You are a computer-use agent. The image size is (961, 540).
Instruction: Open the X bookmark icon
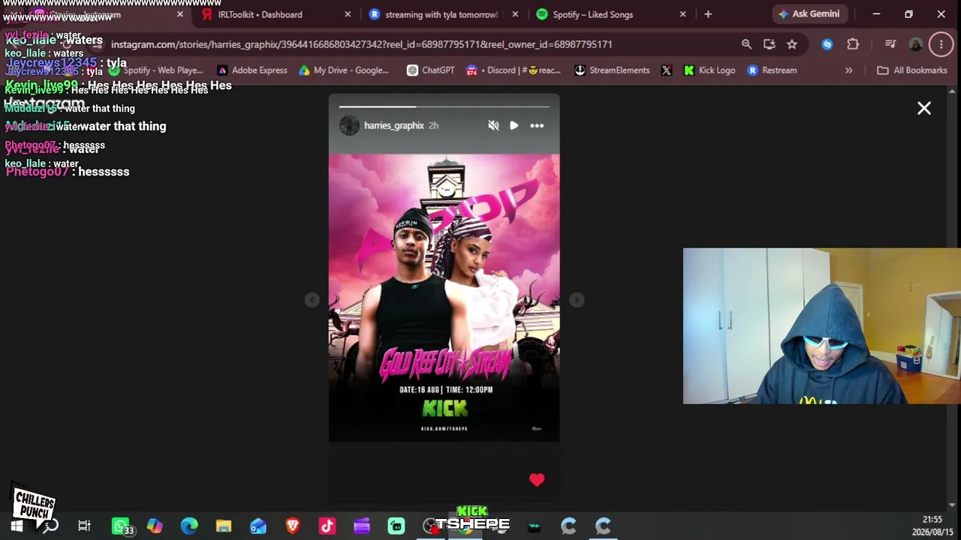(x=667, y=70)
